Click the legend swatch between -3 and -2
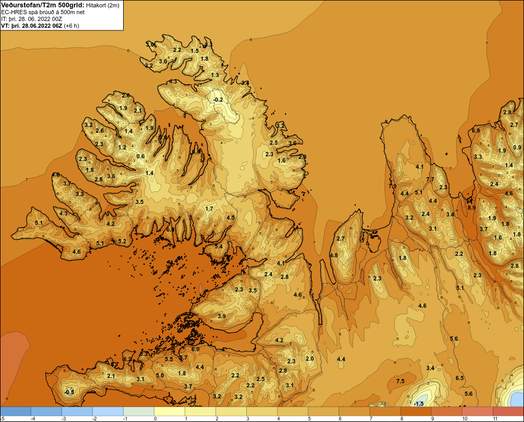524x422 pixels. (x=77, y=411)
